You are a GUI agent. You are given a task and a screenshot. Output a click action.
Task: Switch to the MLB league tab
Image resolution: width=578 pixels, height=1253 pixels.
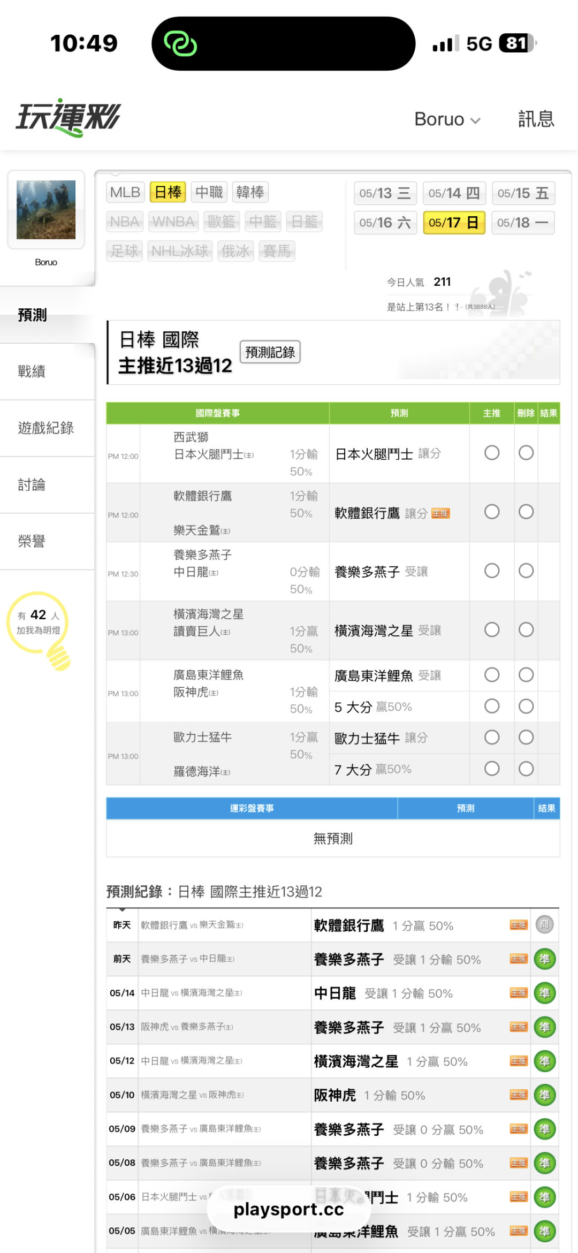(x=125, y=192)
